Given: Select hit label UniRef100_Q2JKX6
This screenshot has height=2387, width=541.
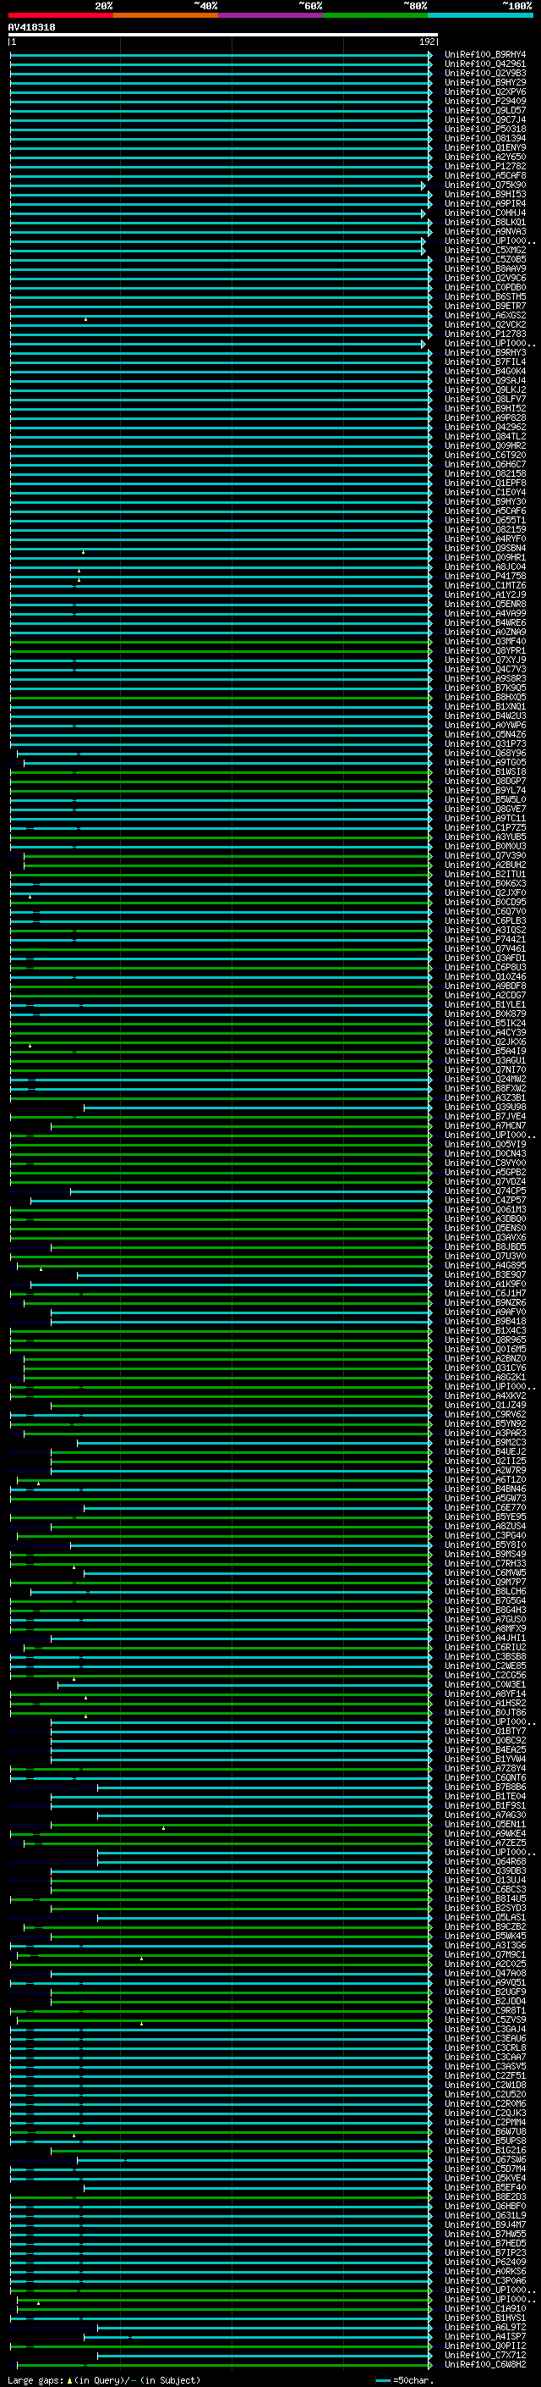Looking at the screenshot, I should (484, 1042).
